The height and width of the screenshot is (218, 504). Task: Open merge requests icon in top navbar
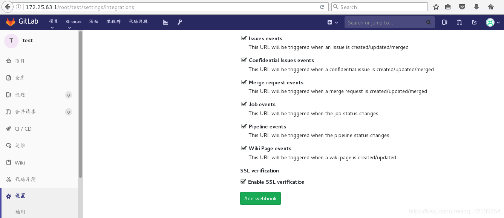click(459, 22)
